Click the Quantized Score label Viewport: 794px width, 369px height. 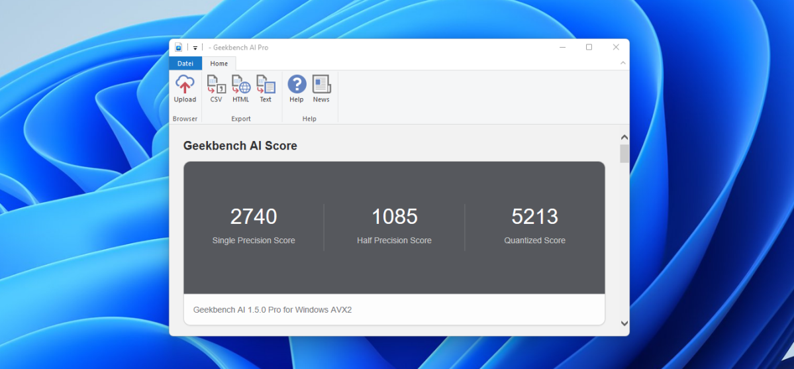[x=534, y=240]
